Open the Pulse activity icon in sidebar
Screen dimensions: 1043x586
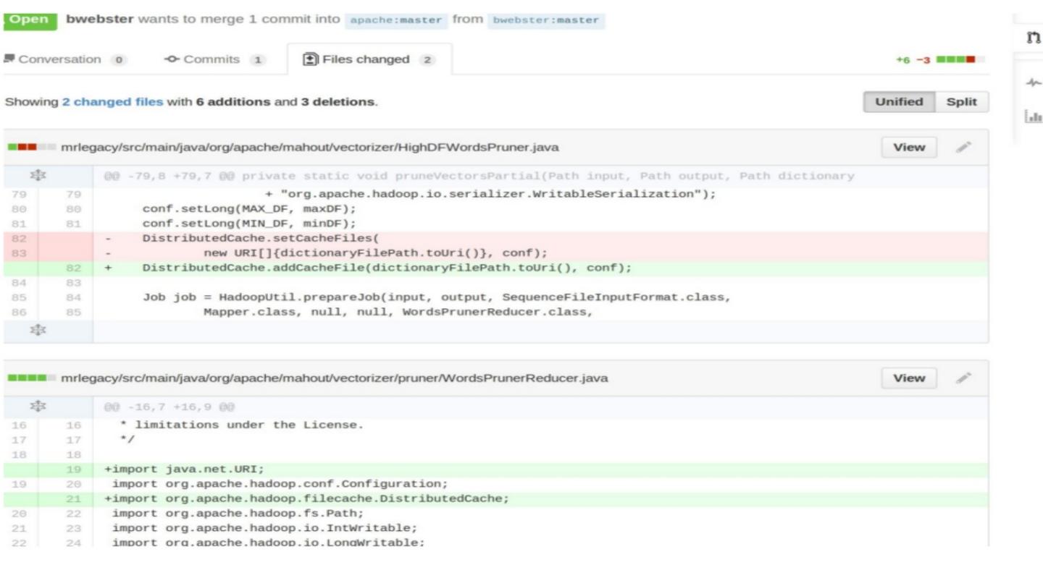[x=1034, y=83]
